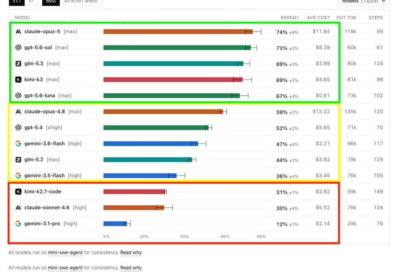Click the gpt-5.6-luna score bar

pos(172,96)
